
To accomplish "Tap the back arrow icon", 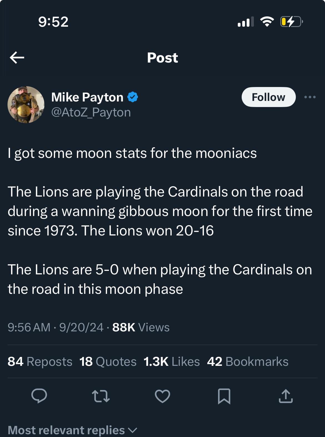I will click(x=17, y=58).
